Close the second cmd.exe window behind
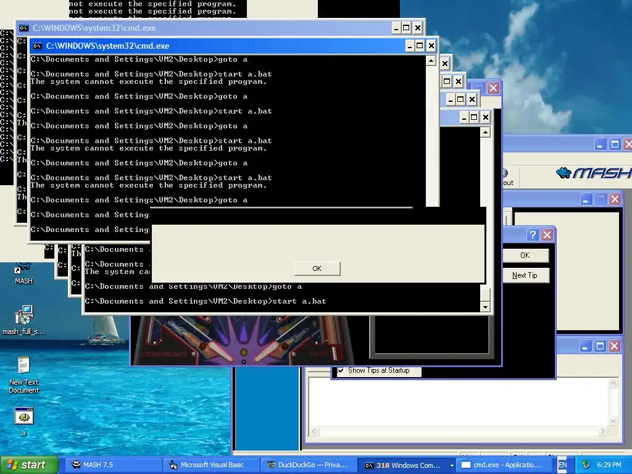 (418, 28)
